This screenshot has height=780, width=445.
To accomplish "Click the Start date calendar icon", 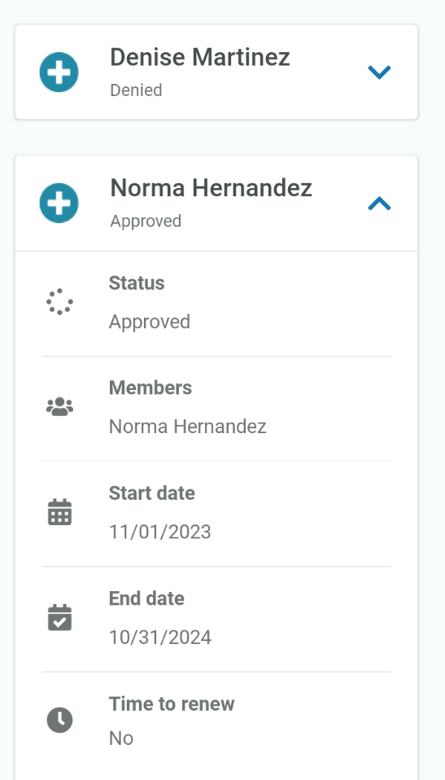I will 59,512.
